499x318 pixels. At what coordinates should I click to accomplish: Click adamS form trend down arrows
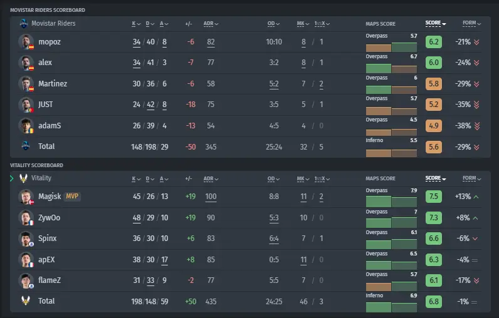tap(477, 126)
